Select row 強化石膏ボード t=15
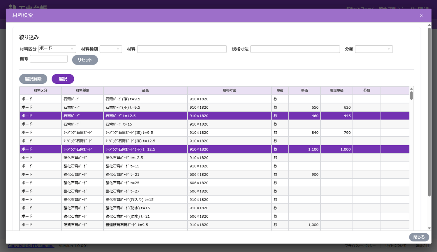437x252 pixels. click(x=214, y=166)
